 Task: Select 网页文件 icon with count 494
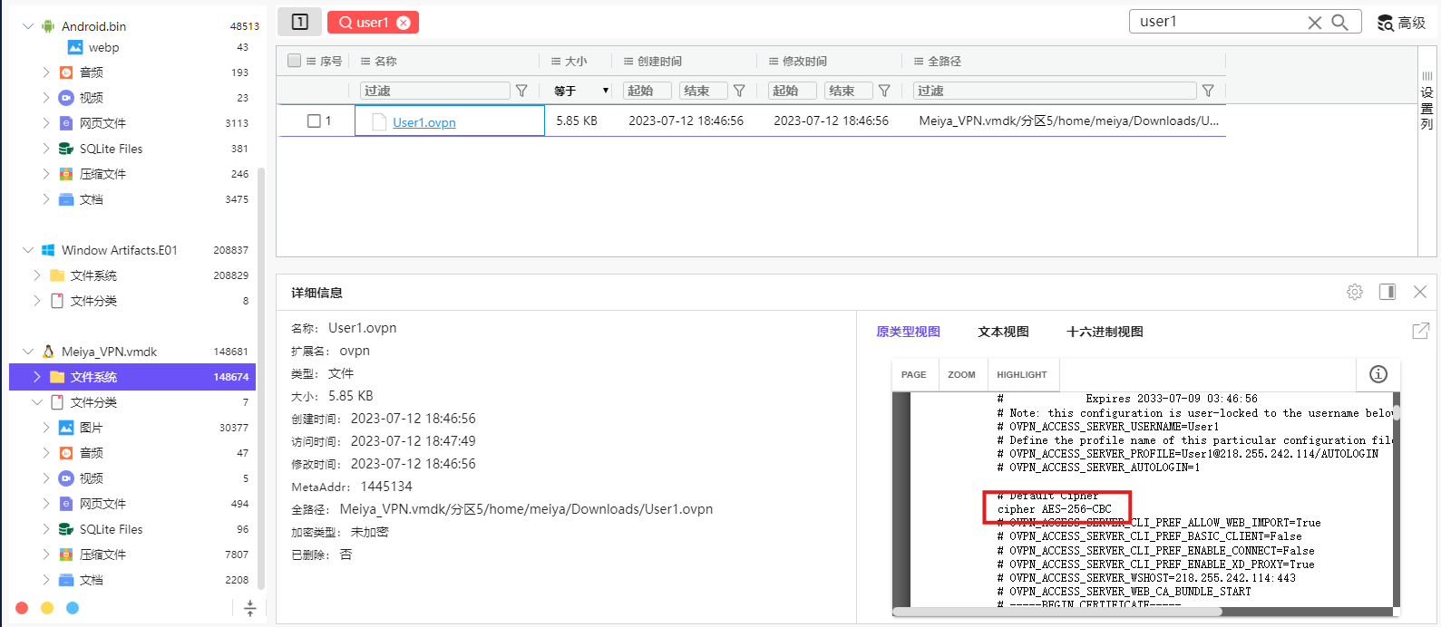tap(66, 503)
